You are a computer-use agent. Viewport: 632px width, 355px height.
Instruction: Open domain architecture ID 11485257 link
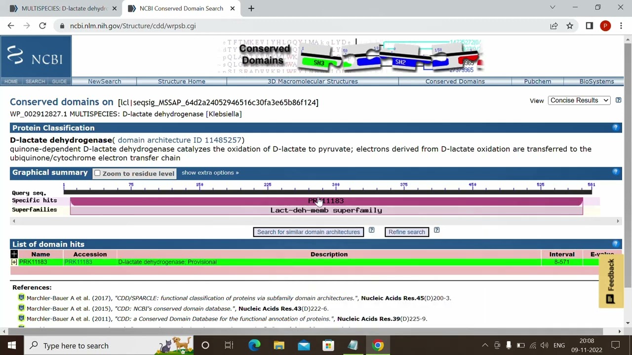[x=180, y=140]
